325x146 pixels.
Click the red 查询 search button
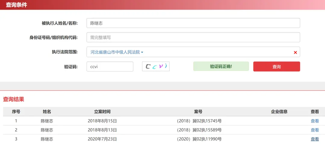point(277,67)
